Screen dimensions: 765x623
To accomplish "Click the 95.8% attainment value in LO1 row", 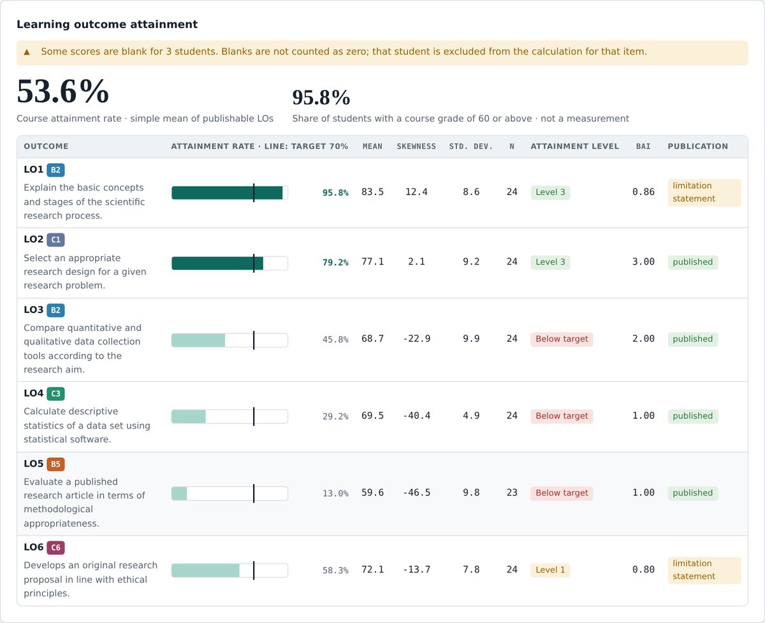I will pyautogui.click(x=335, y=193).
